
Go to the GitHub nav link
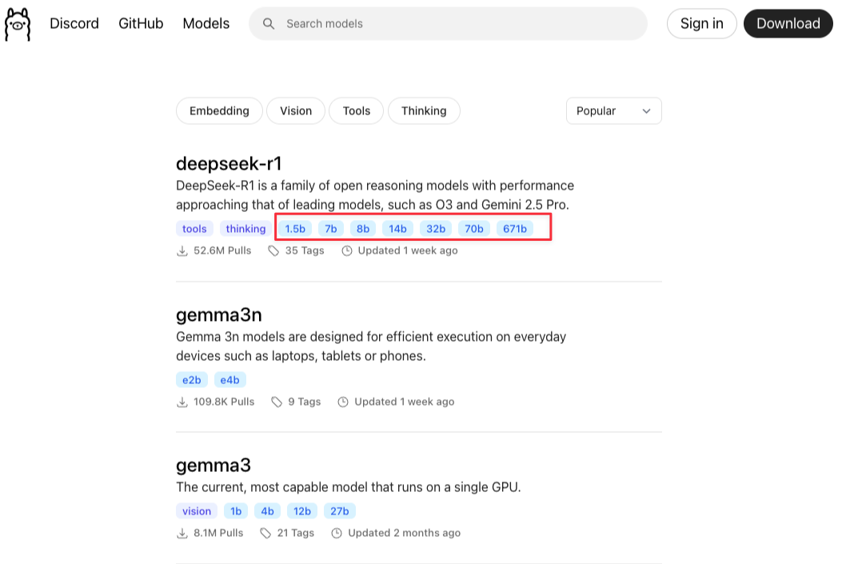coord(141,23)
